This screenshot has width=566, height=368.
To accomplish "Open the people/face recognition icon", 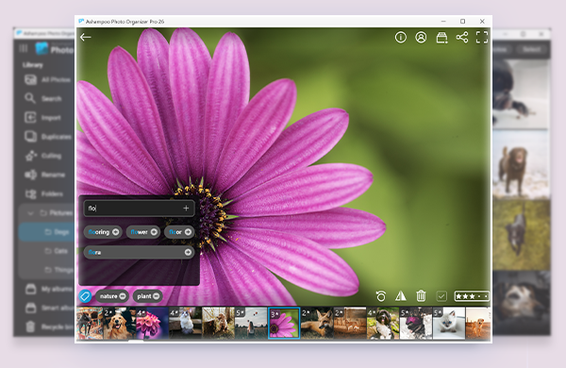I will 421,37.
